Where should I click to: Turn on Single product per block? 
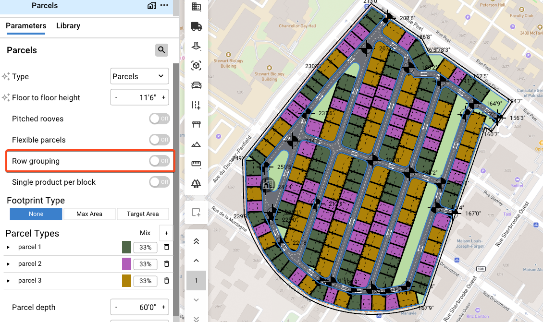pos(160,182)
